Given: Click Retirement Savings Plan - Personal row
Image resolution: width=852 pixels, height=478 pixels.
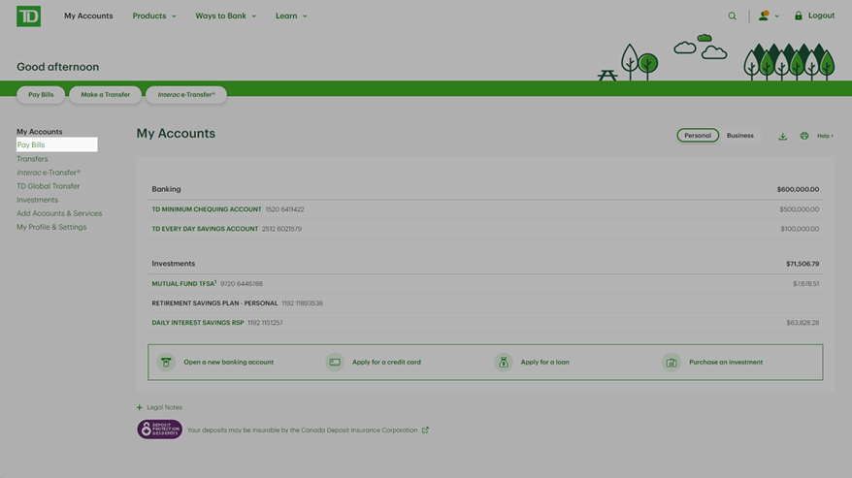Looking at the screenshot, I should pyautogui.click(x=486, y=303).
